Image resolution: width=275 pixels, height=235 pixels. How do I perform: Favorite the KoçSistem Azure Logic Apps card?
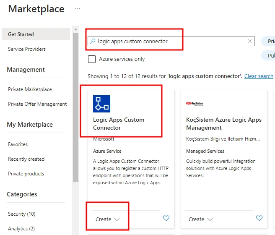tap(259, 218)
